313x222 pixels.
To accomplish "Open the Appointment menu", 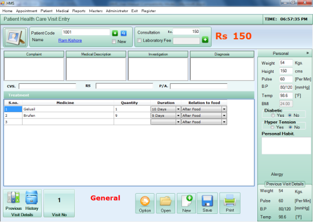I will click(27, 11).
